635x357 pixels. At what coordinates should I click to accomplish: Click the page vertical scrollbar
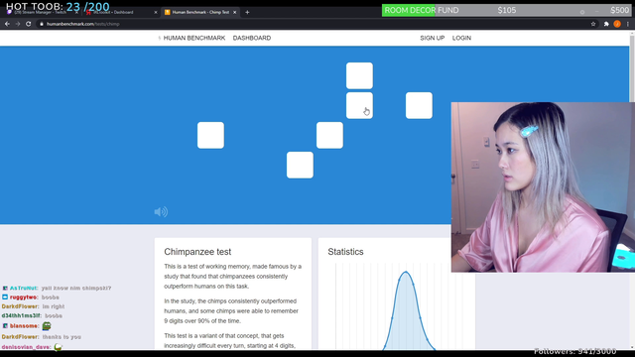point(632,190)
